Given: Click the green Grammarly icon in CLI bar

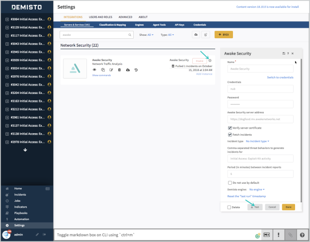Looking at the screenshot, I should [258, 236].
